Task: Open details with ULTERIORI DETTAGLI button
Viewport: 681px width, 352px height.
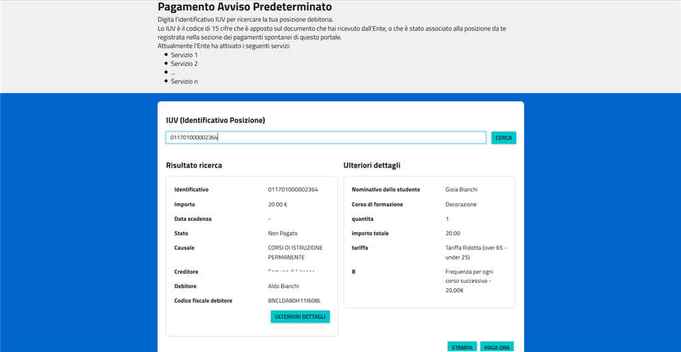Action: coord(300,317)
